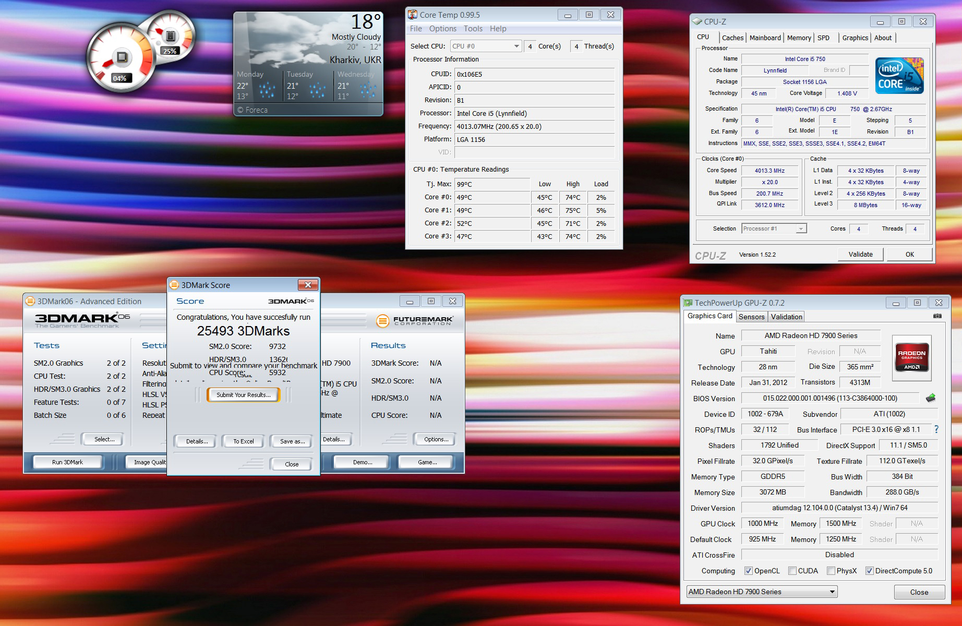Image resolution: width=962 pixels, height=626 pixels.
Task: Click the CPU-Z title bar icon
Action: coord(697,21)
